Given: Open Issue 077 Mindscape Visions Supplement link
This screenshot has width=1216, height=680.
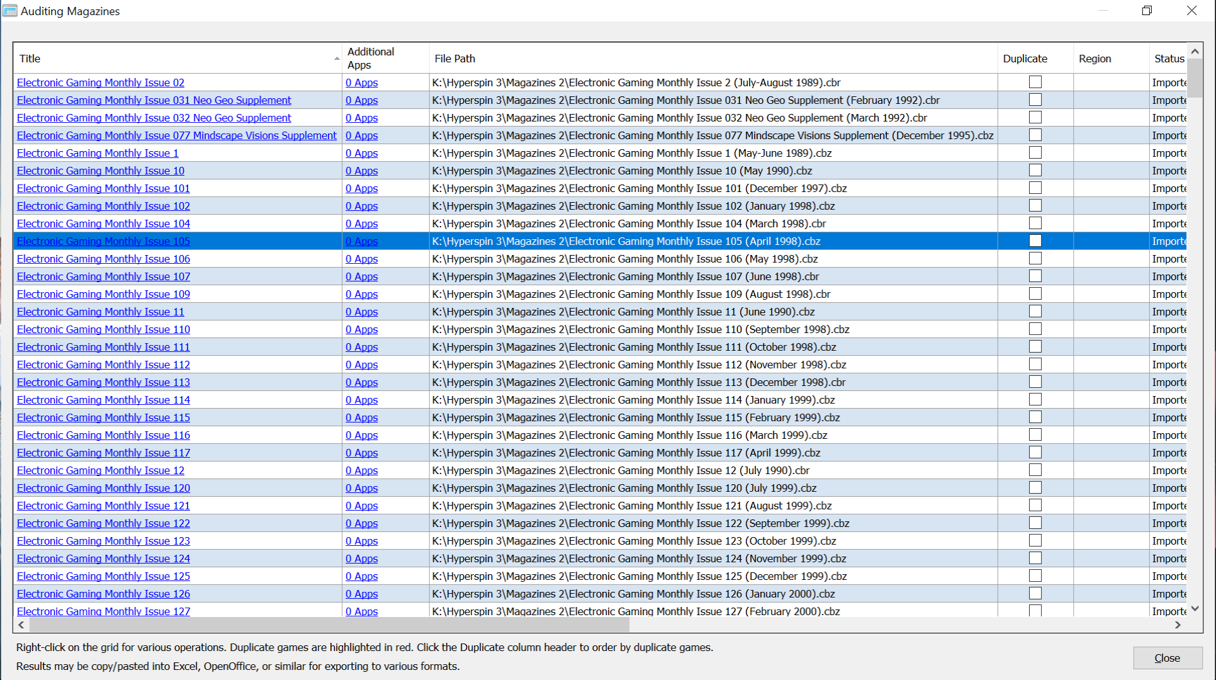Looking at the screenshot, I should pyautogui.click(x=177, y=135).
